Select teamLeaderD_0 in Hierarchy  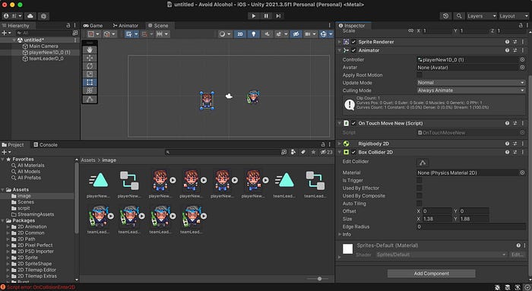(x=46, y=59)
